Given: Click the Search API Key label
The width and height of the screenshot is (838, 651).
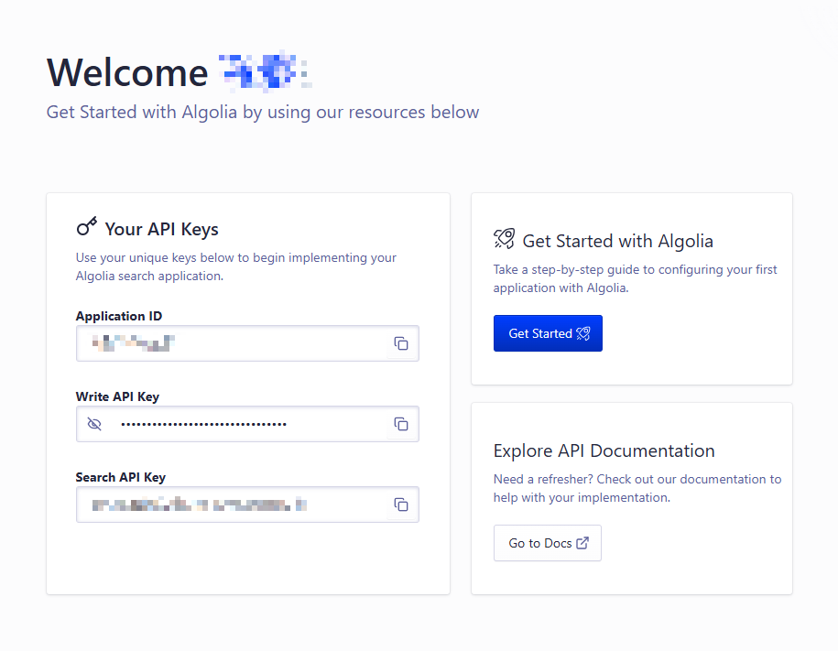Looking at the screenshot, I should [121, 477].
